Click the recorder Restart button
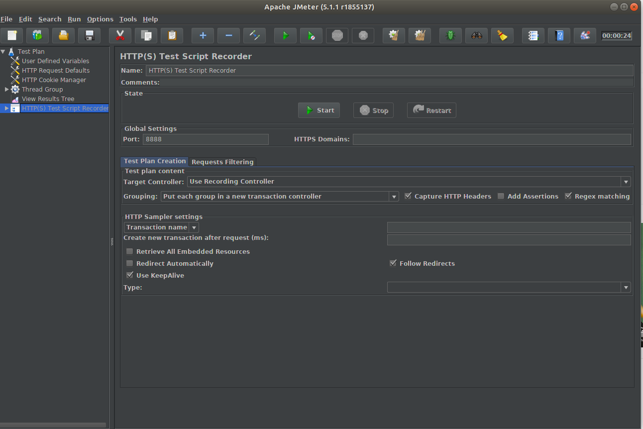Screen dimensions: 643x429 point(431,110)
